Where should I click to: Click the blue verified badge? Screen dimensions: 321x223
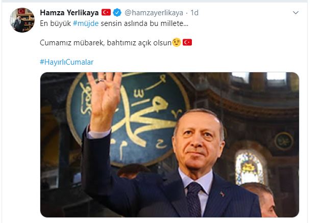pos(117,13)
